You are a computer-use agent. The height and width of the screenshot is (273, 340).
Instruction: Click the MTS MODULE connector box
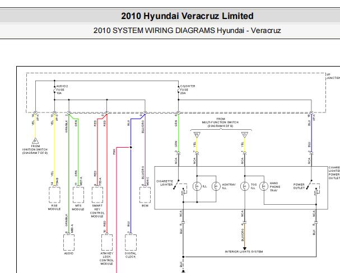tap(78, 195)
